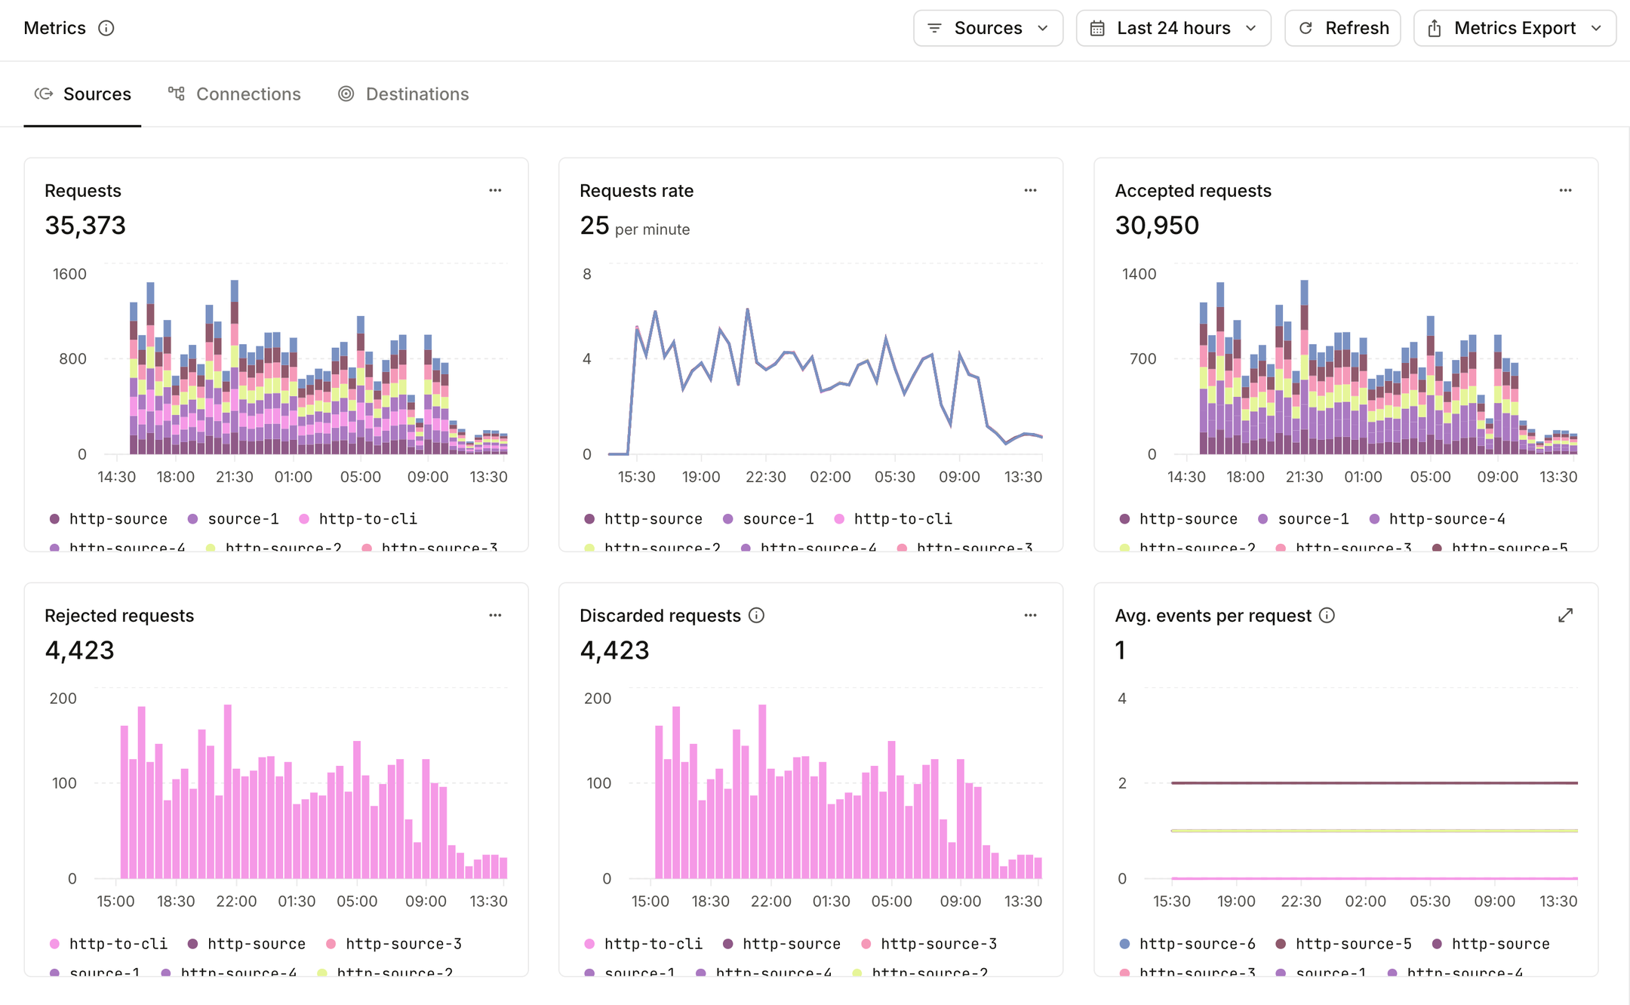Image resolution: width=1630 pixels, height=1005 pixels.
Task: Open the Metrics Export dropdown
Action: click(1514, 28)
